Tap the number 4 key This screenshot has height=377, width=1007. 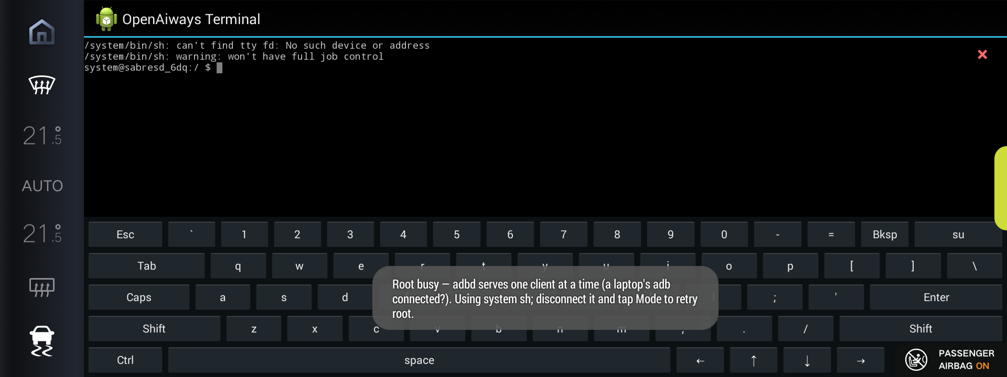click(403, 235)
